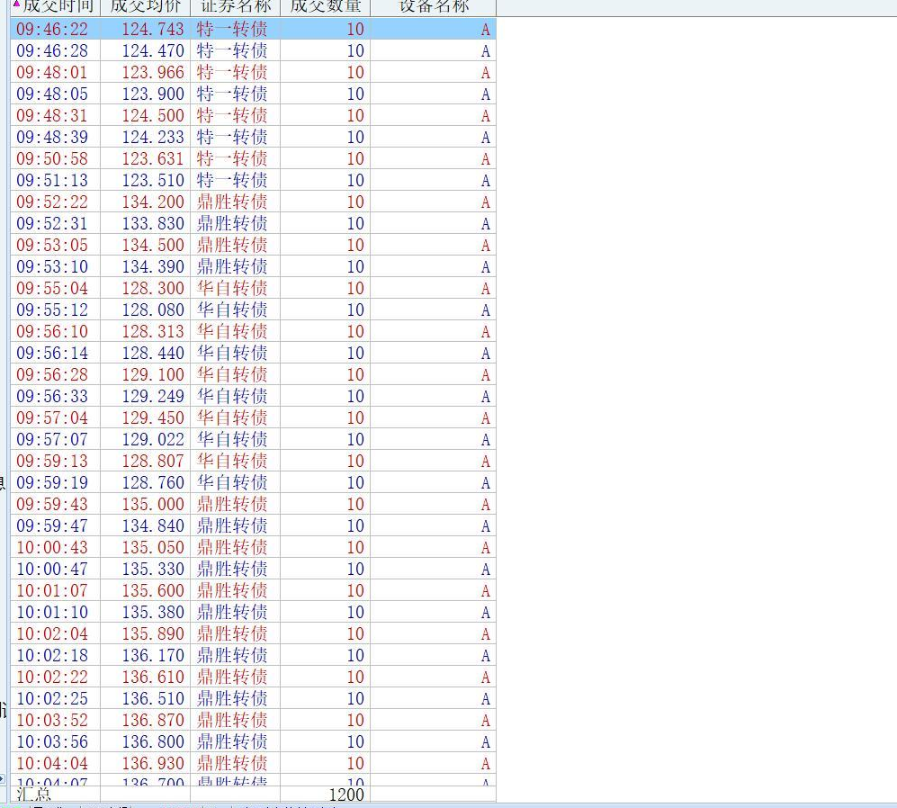Select the row with time 10:00:47
Viewport: 897px width, 808px height.
253,570
